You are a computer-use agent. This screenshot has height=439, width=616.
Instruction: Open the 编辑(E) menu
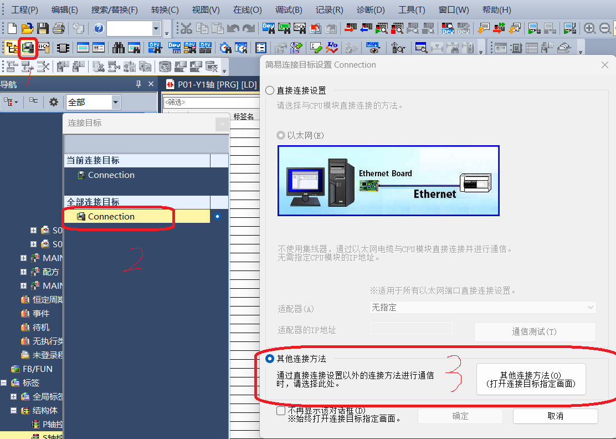pos(64,10)
